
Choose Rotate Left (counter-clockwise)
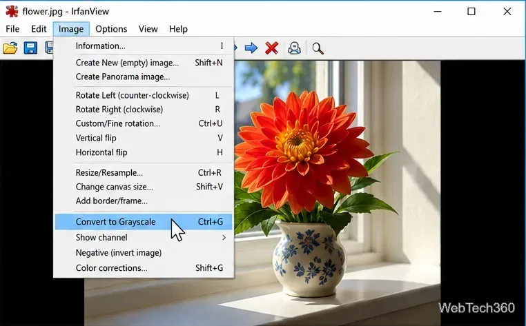click(144, 96)
